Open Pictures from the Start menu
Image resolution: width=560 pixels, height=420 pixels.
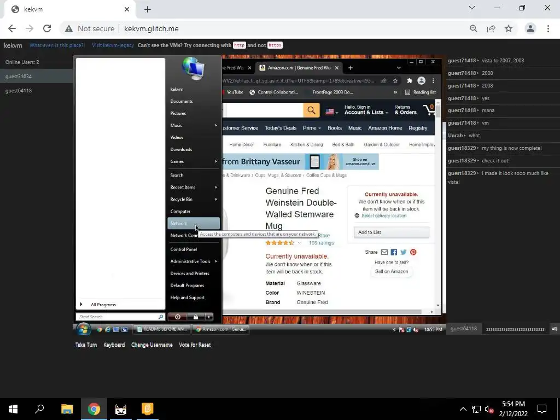178,113
